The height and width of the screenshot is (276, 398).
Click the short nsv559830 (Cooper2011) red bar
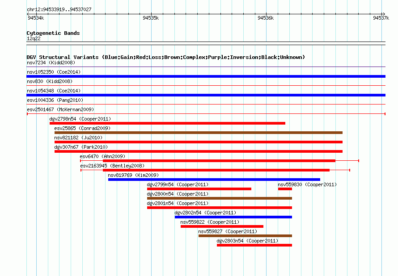(285, 189)
